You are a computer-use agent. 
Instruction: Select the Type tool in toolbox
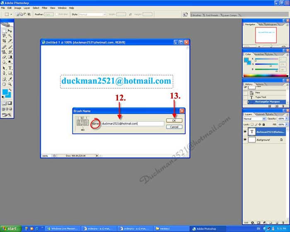(10, 68)
